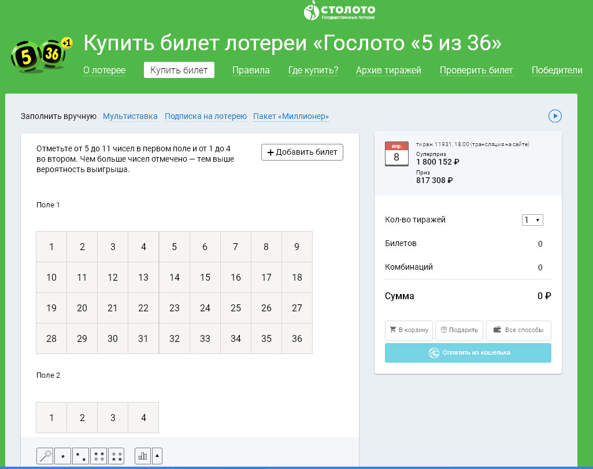This screenshot has width=593, height=469.
Task: Click the circular play video icon
Action: tap(555, 116)
